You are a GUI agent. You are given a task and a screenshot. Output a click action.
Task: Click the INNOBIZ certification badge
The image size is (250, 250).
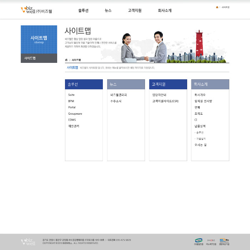click(211, 242)
